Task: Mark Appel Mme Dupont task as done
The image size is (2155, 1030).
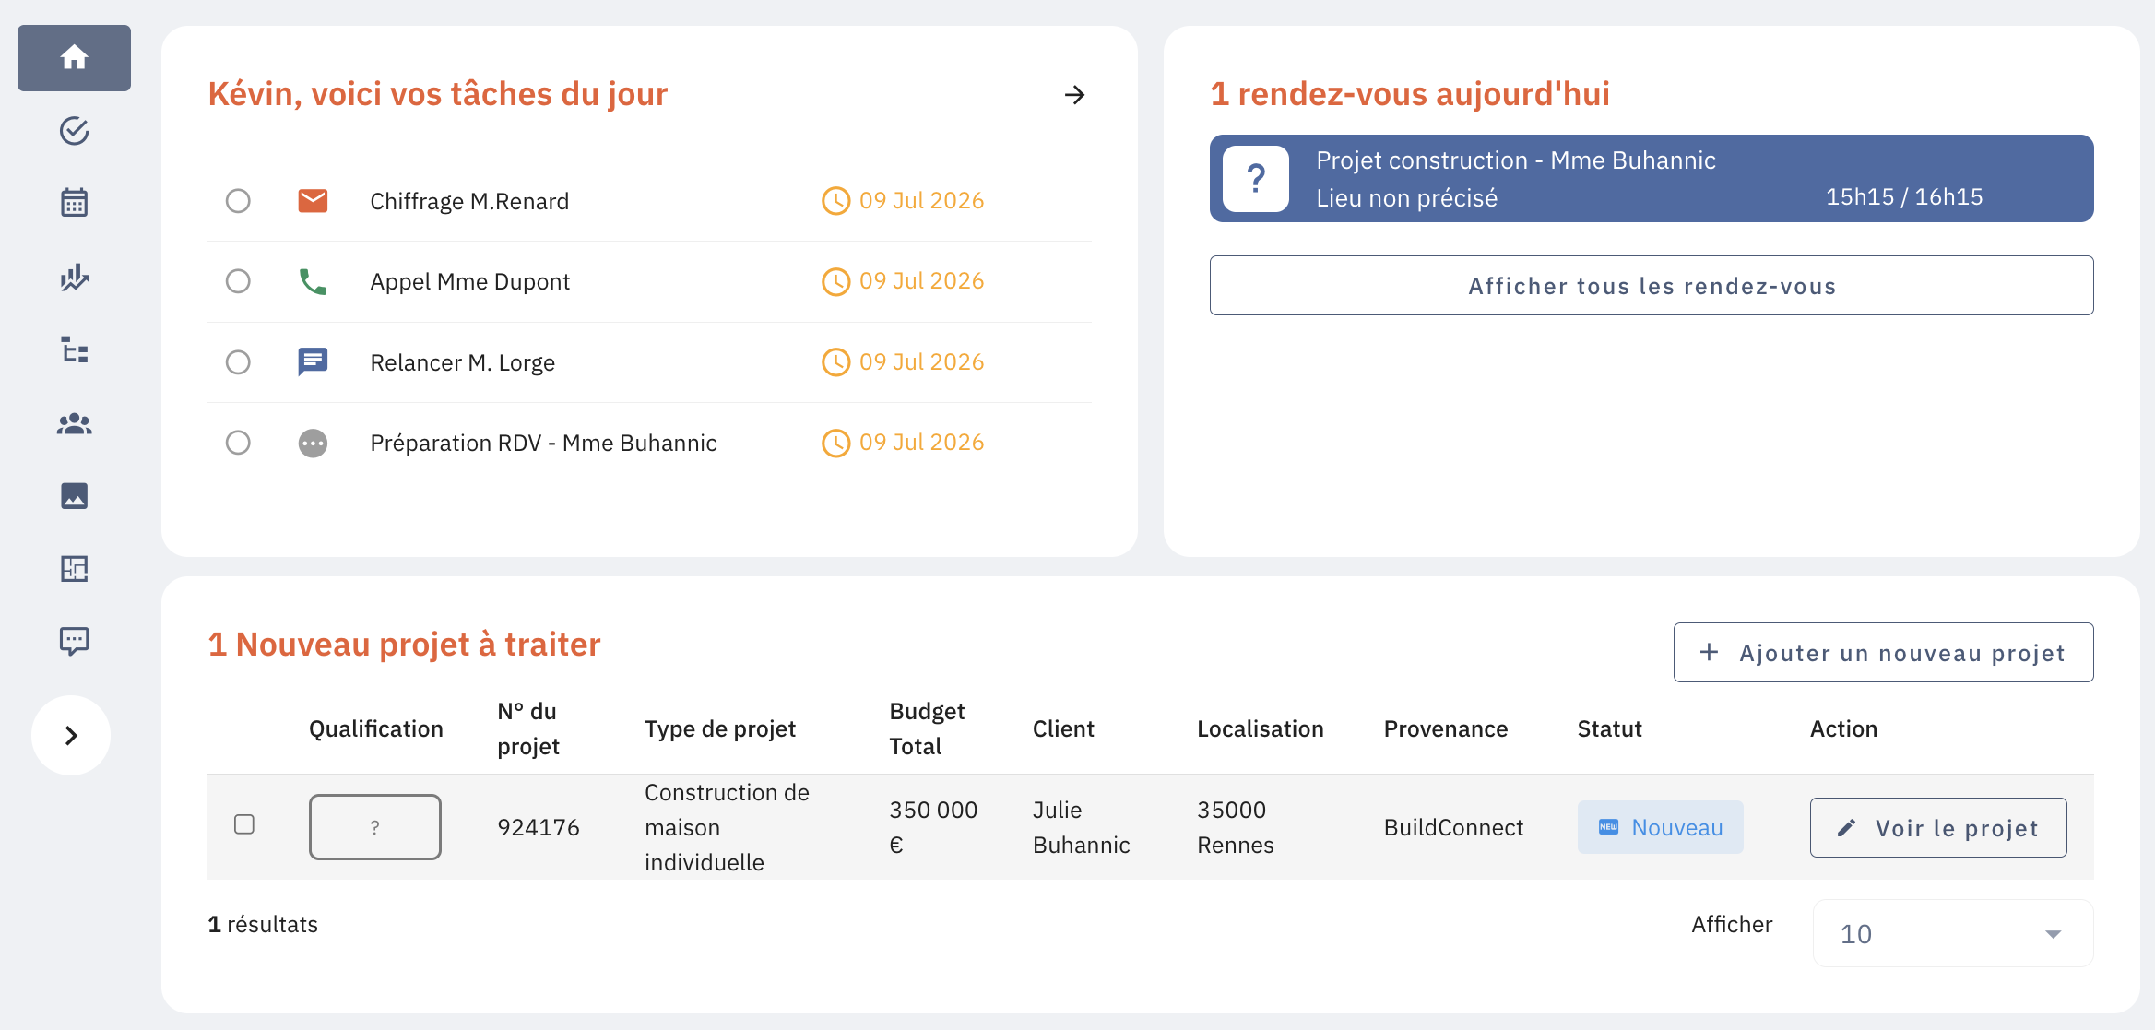Action: (x=238, y=281)
